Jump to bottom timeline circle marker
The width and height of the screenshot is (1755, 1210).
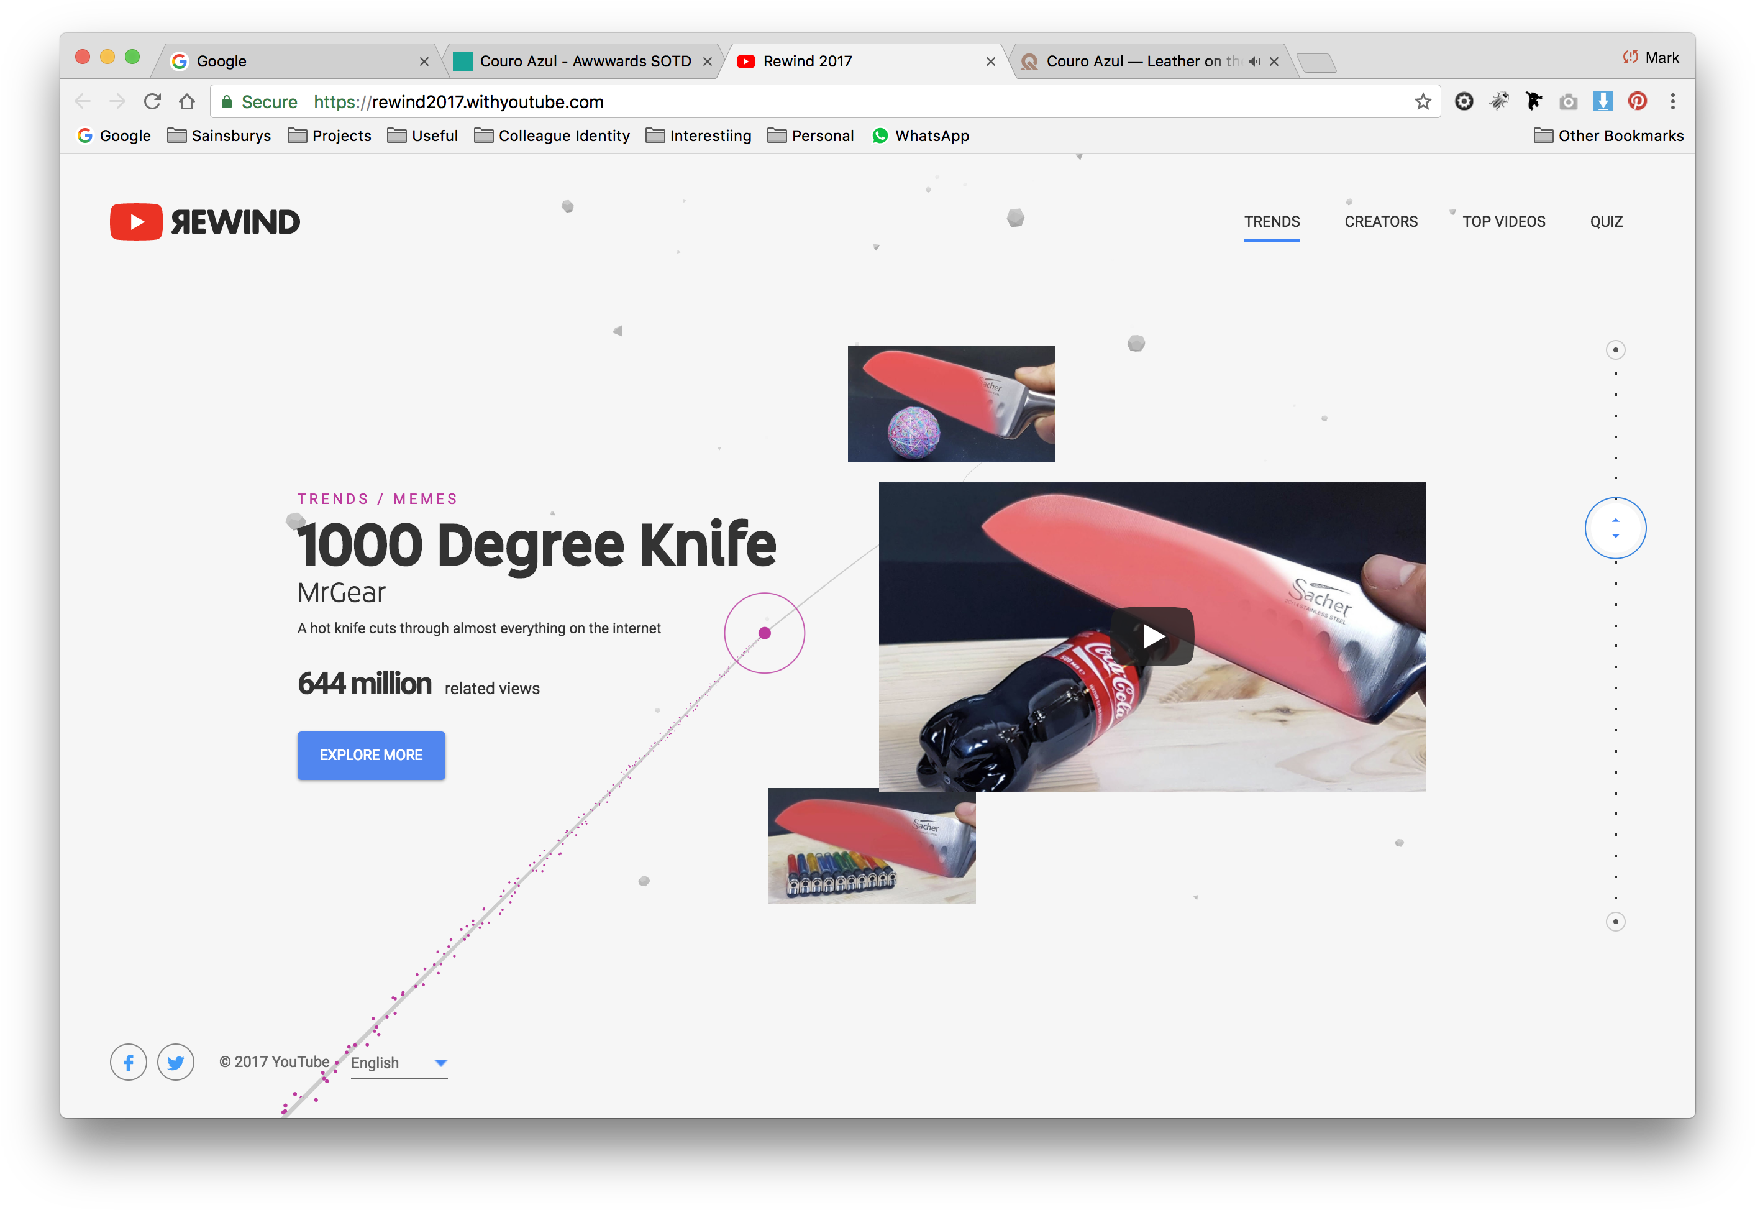tap(1616, 922)
